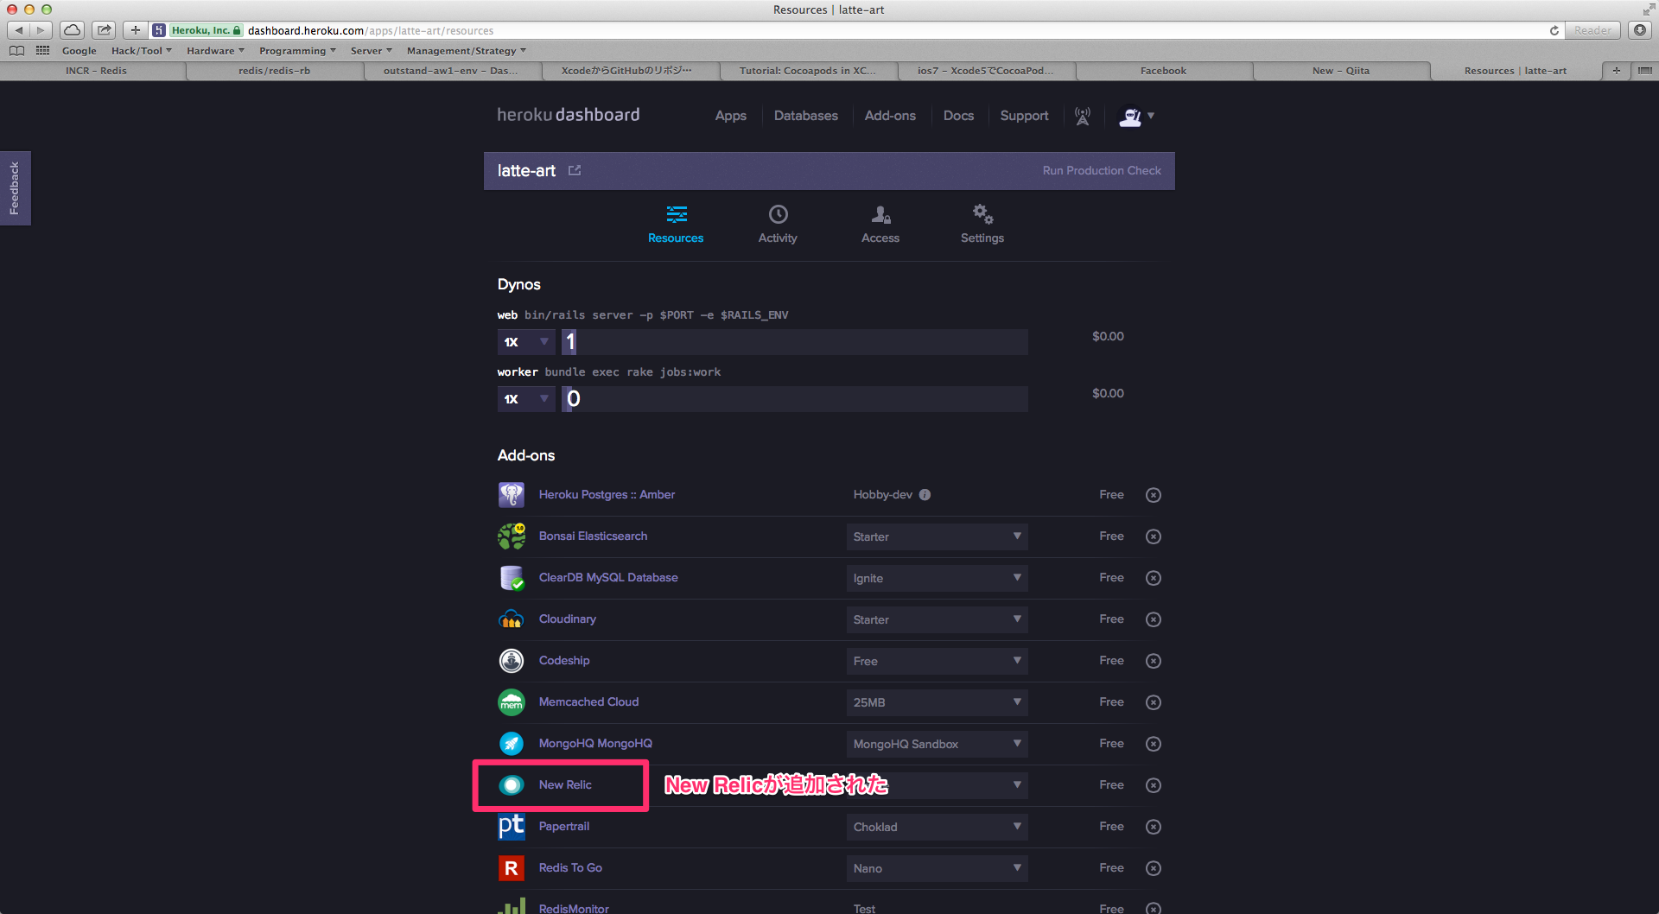This screenshot has height=914, width=1659.
Task: Open the Heroku Postgres :: Amber link
Action: tap(607, 495)
